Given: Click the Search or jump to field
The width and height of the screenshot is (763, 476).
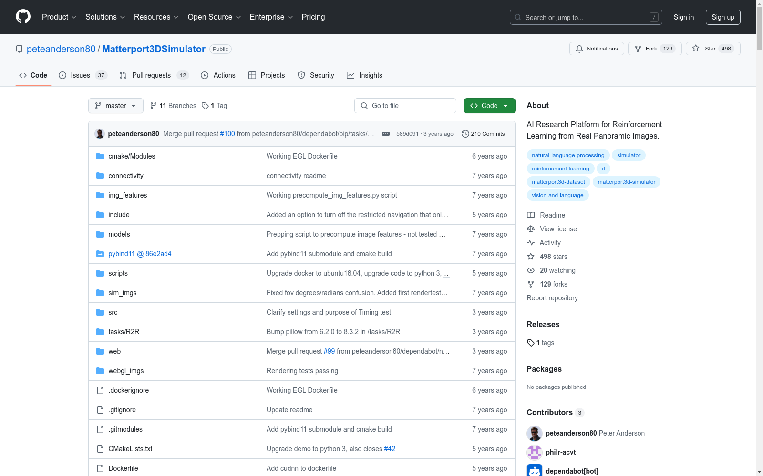Looking at the screenshot, I should coord(586,17).
